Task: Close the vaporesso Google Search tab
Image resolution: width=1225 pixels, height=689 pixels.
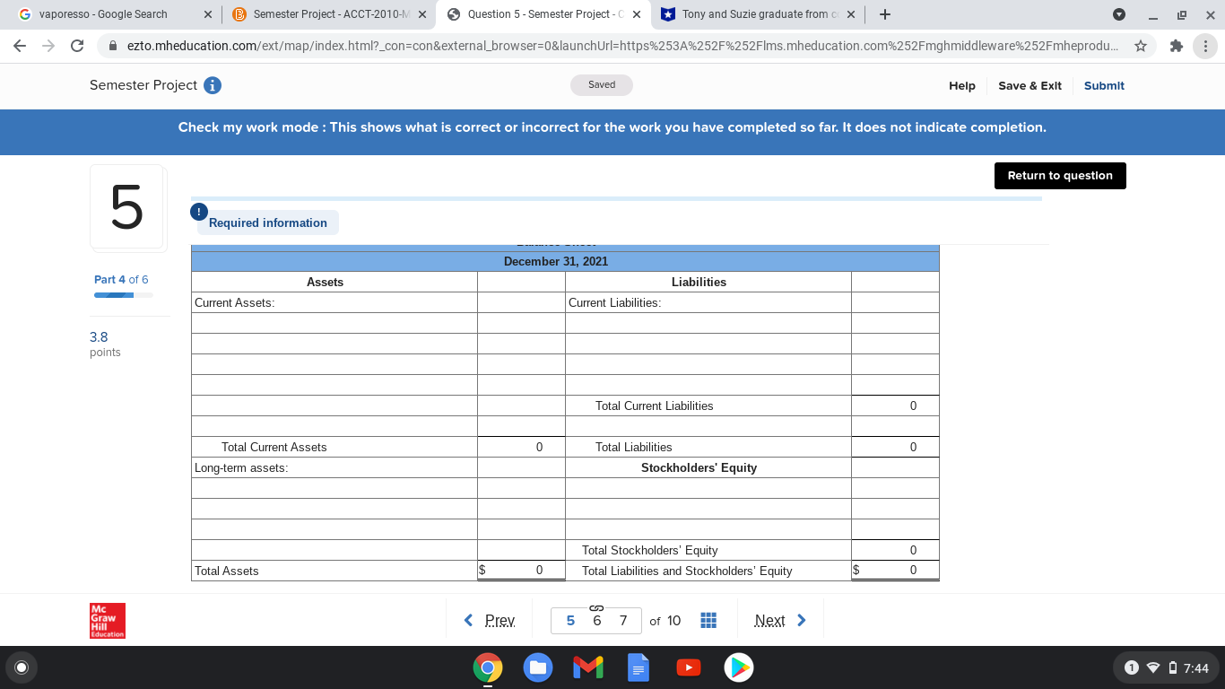Action: point(207,14)
